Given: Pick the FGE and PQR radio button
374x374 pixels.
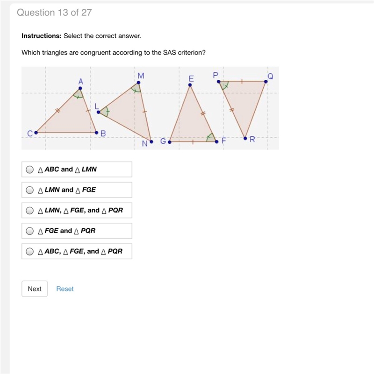Looking at the screenshot, I should coord(29,231).
